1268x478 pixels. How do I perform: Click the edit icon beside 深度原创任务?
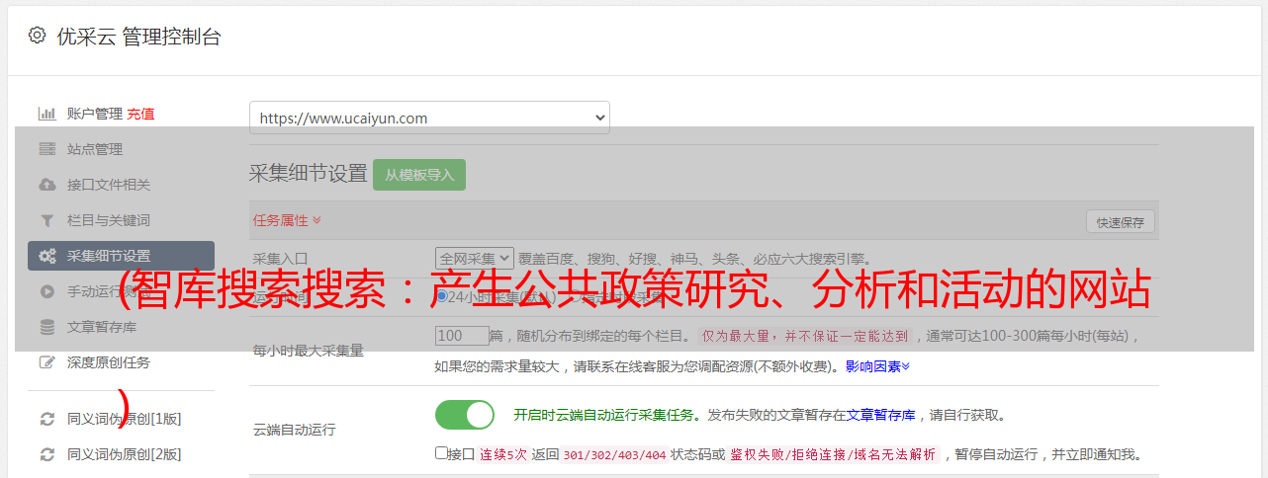tap(46, 362)
